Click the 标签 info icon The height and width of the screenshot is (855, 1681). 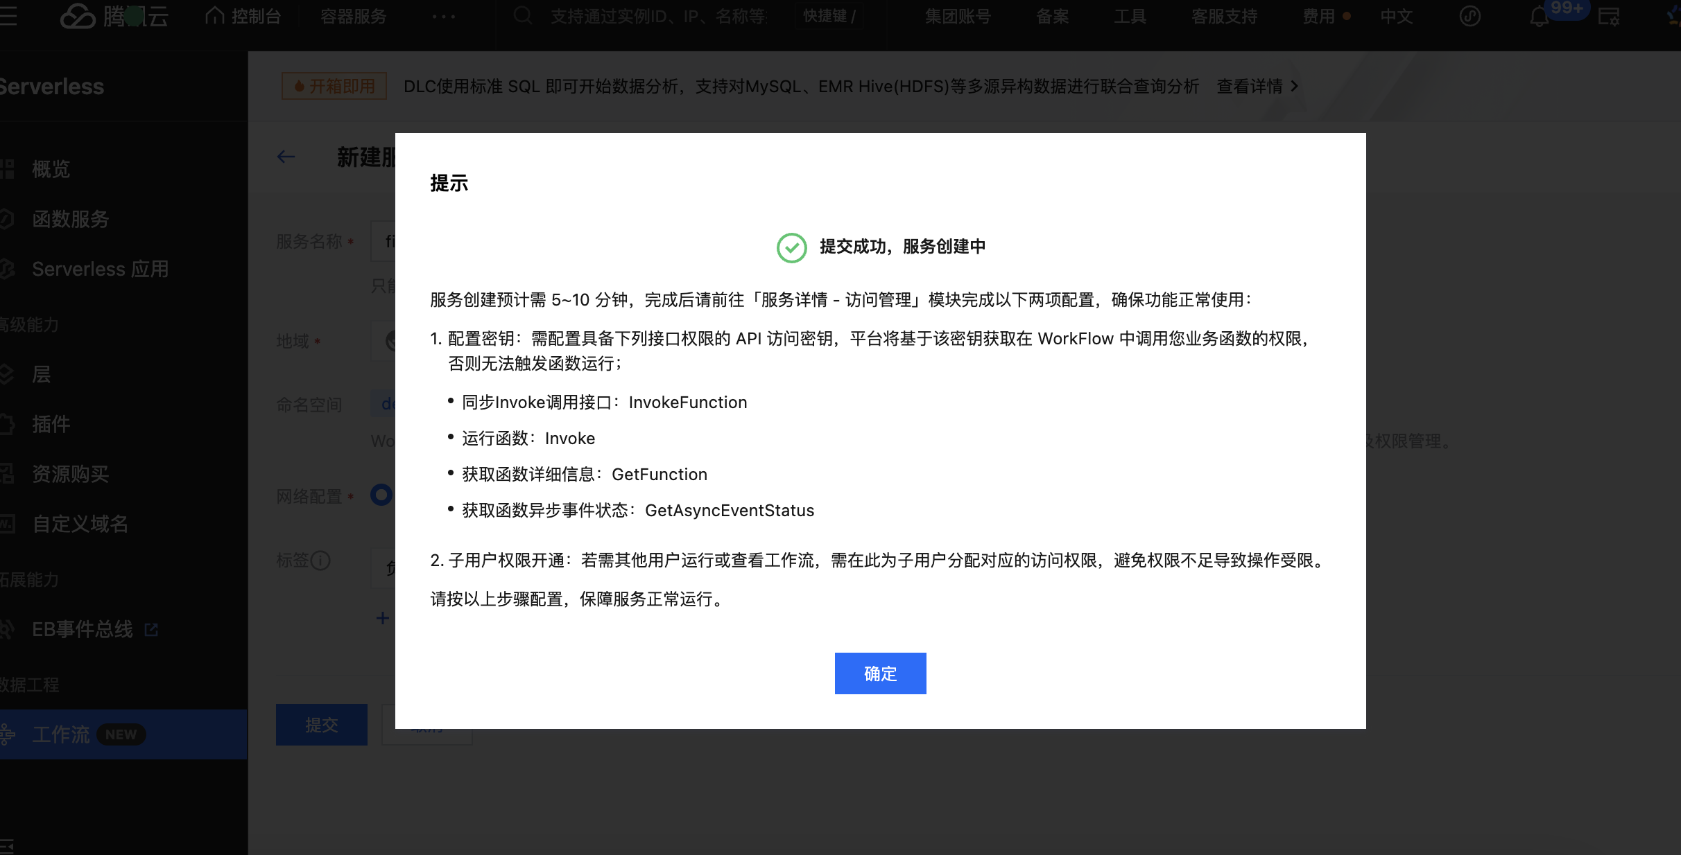point(320,560)
